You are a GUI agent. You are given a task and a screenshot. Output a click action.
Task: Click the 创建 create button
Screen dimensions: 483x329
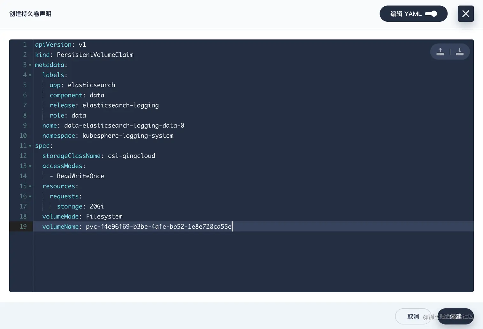pos(456,316)
